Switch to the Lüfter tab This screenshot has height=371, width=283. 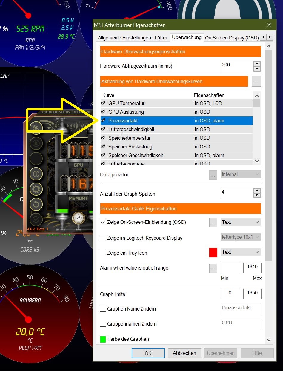click(x=161, y=38)
